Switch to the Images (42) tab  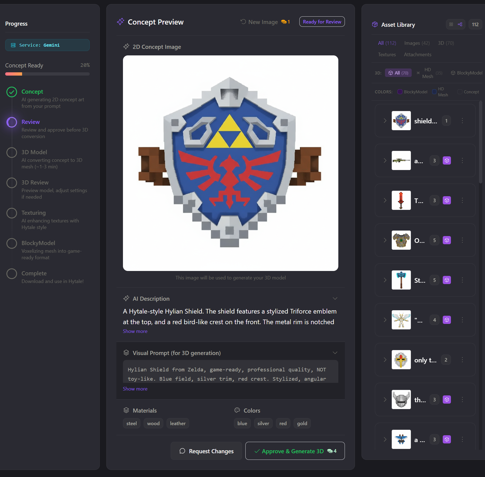pos(417,43)
